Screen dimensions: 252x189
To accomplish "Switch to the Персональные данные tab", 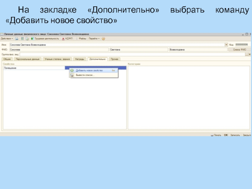I will [x=27, y=59].
